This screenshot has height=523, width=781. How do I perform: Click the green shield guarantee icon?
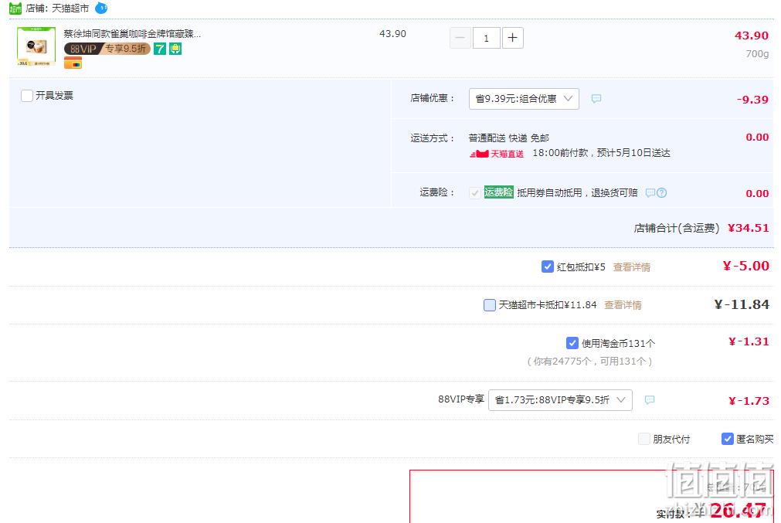click(x=175, y=49)
